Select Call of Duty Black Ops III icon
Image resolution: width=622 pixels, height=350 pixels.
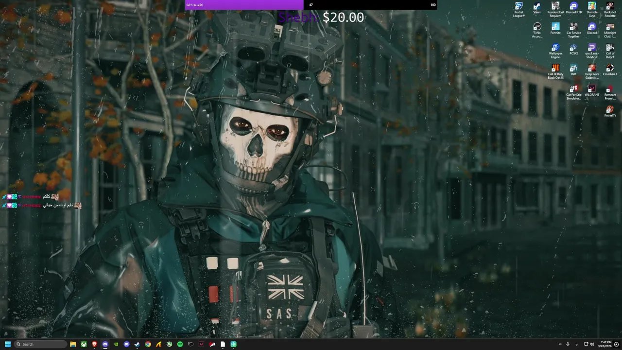tap(555, 72)
